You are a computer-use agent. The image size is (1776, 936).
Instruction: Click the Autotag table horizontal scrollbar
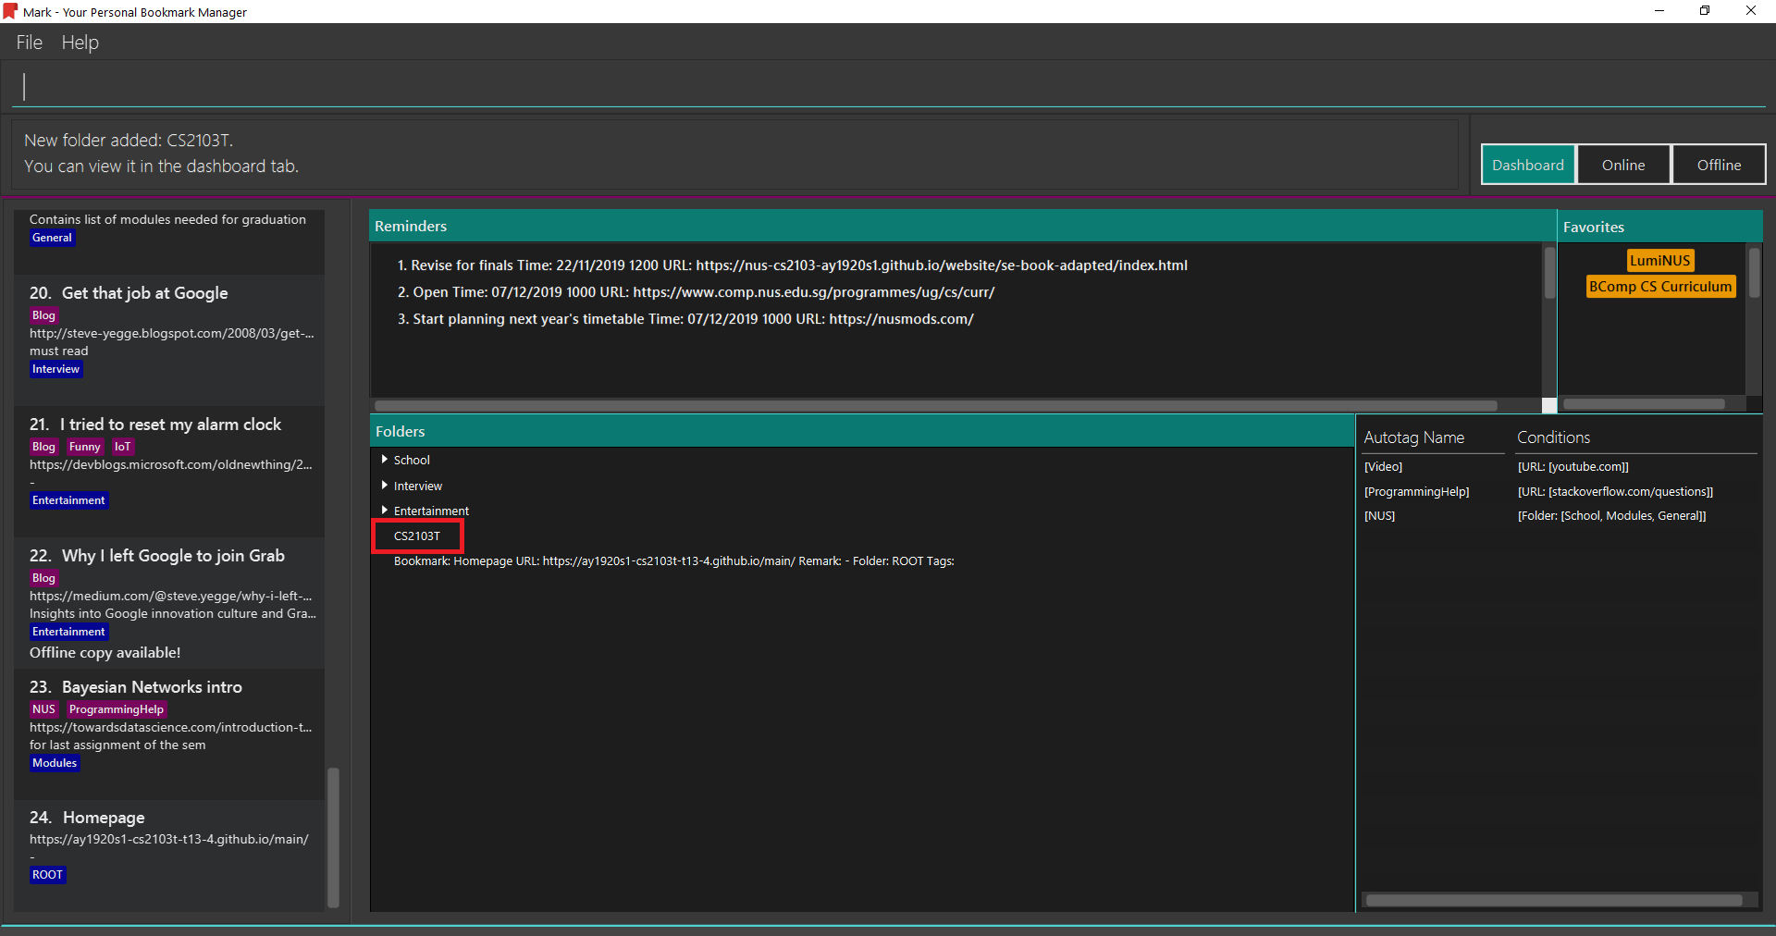pyautogui.click(x=1554, y=900)
